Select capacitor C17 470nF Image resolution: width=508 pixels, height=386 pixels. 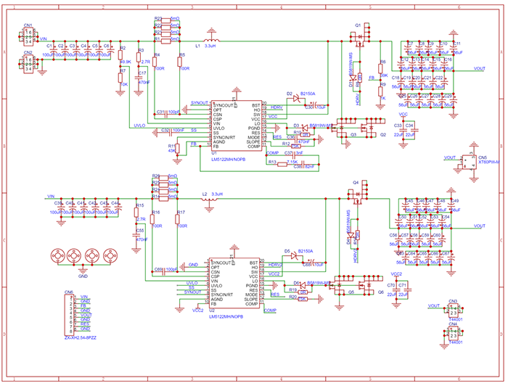coord(139,78)
